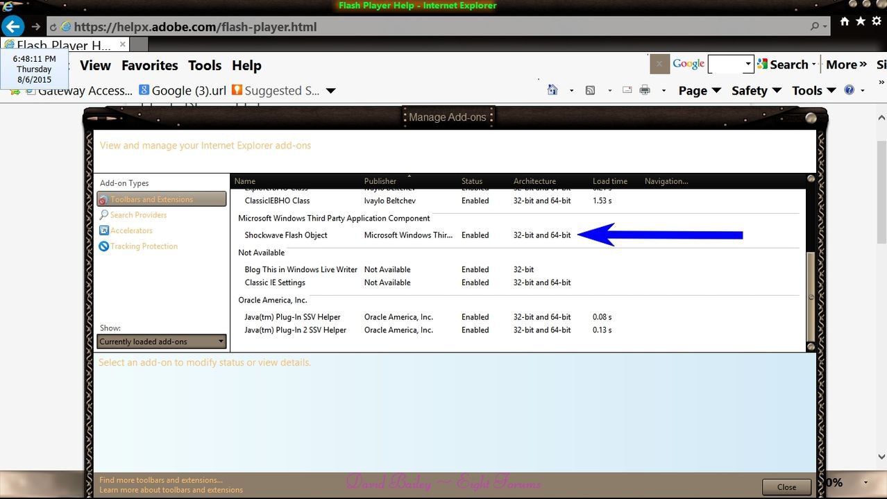This screenshot has height=499, width=887.
Task: Open the Currently loaded add-ons dropdown
Action: 162,341
